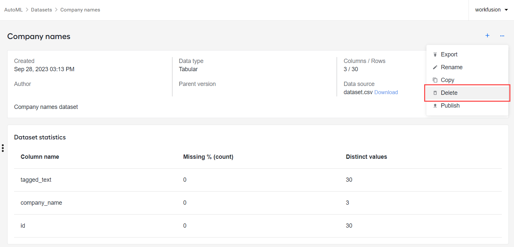Click Company names in the breadcrumb
This screenshot has width=514, height=247.
(80, 10)
